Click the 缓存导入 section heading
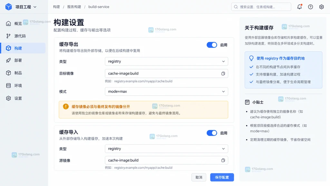This screenshot has height=186, width=330. 69,132
